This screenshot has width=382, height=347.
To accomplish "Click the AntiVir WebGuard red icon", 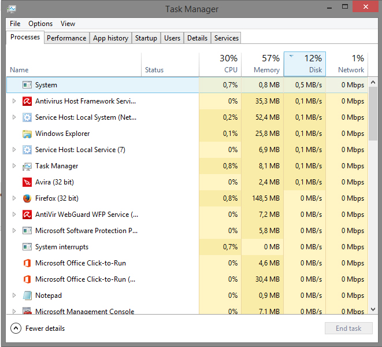I will [x=27, y=215].
